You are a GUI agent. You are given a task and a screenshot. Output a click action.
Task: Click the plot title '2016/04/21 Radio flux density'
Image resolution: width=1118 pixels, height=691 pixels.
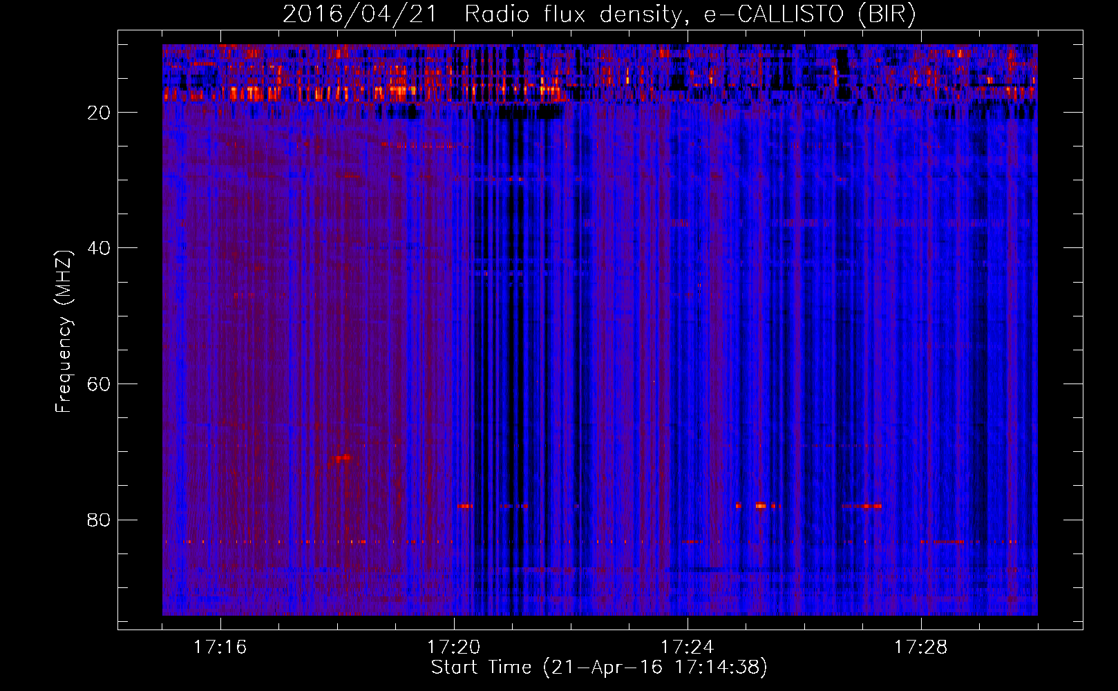coord(599,15)
